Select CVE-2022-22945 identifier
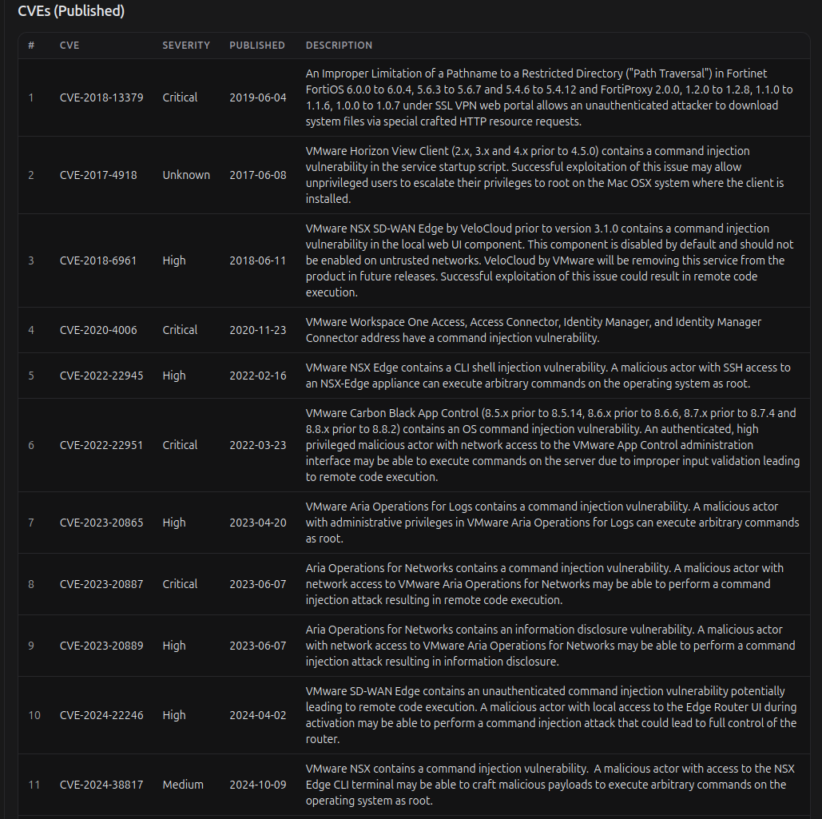The image size is (822, 819). click(101, 376)
